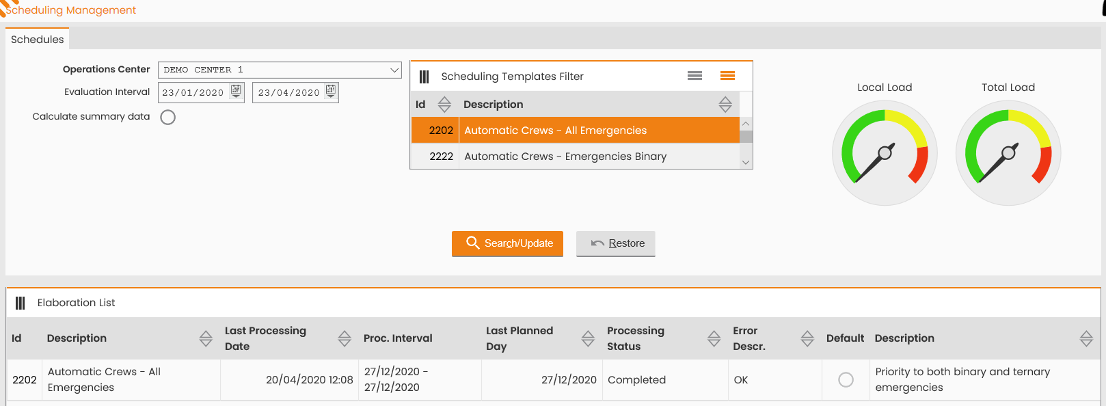Click the 20/04/2020 12:08 processing date cell
Viewport: 1106px width, 406px height.
(x=289, y=380)
